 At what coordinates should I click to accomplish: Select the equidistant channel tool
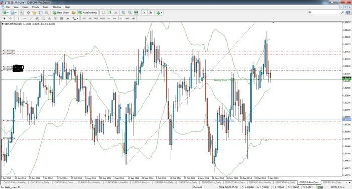pyautogui.click(x=37, y=19)
